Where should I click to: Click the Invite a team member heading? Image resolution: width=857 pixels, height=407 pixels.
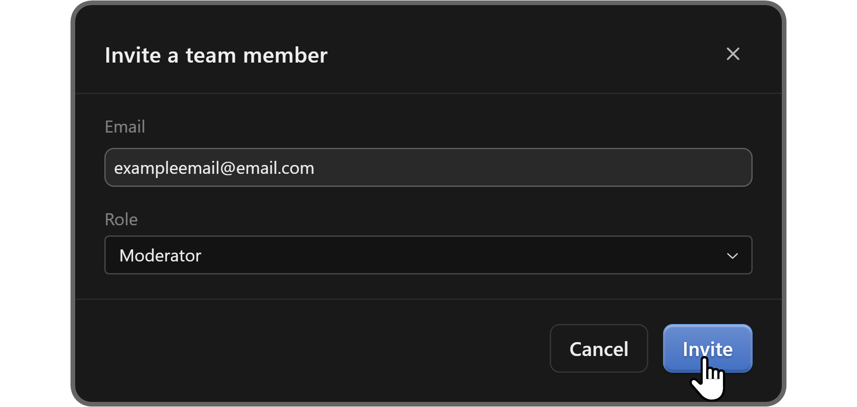(216, 56)
